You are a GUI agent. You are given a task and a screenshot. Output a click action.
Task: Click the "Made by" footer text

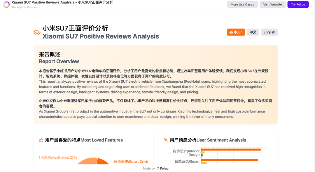point(149,169)
